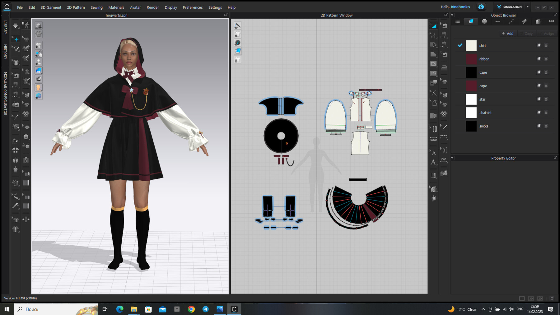
Task: Open the 3D Garment menu
Action: click(51, 7)
